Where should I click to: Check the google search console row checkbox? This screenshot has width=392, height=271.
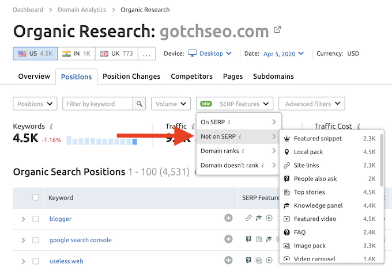click(x=36, y=240)
